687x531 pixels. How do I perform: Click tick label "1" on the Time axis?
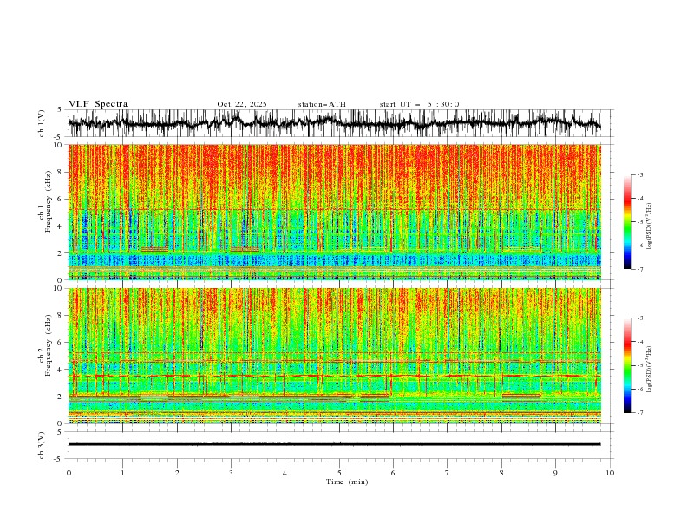122,473
